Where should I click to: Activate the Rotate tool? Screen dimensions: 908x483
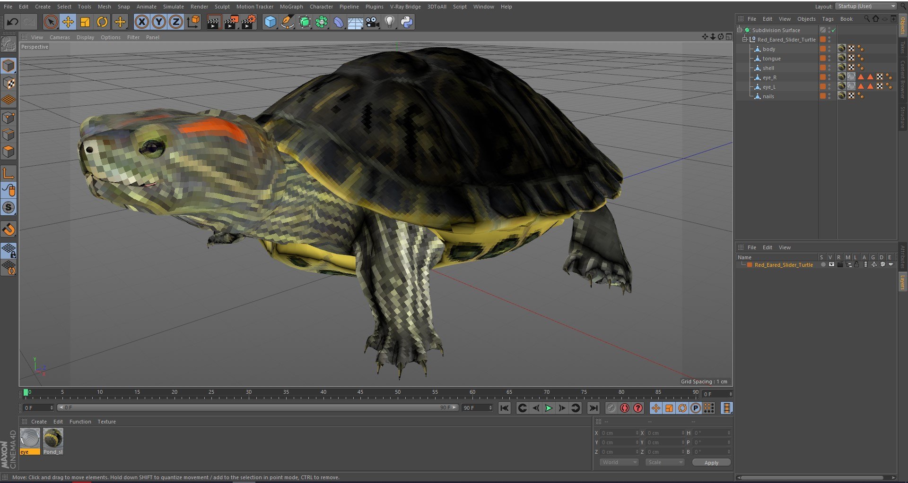102,22
